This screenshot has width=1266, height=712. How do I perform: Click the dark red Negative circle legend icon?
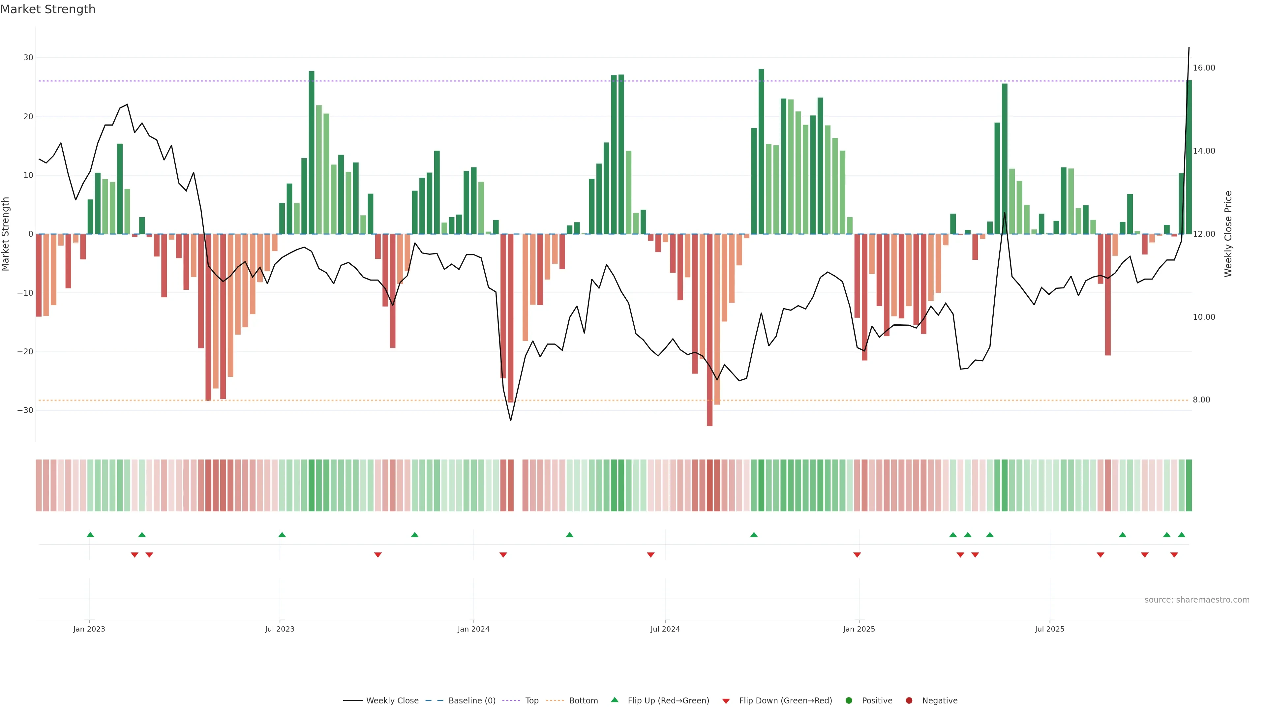coord(909,700)
